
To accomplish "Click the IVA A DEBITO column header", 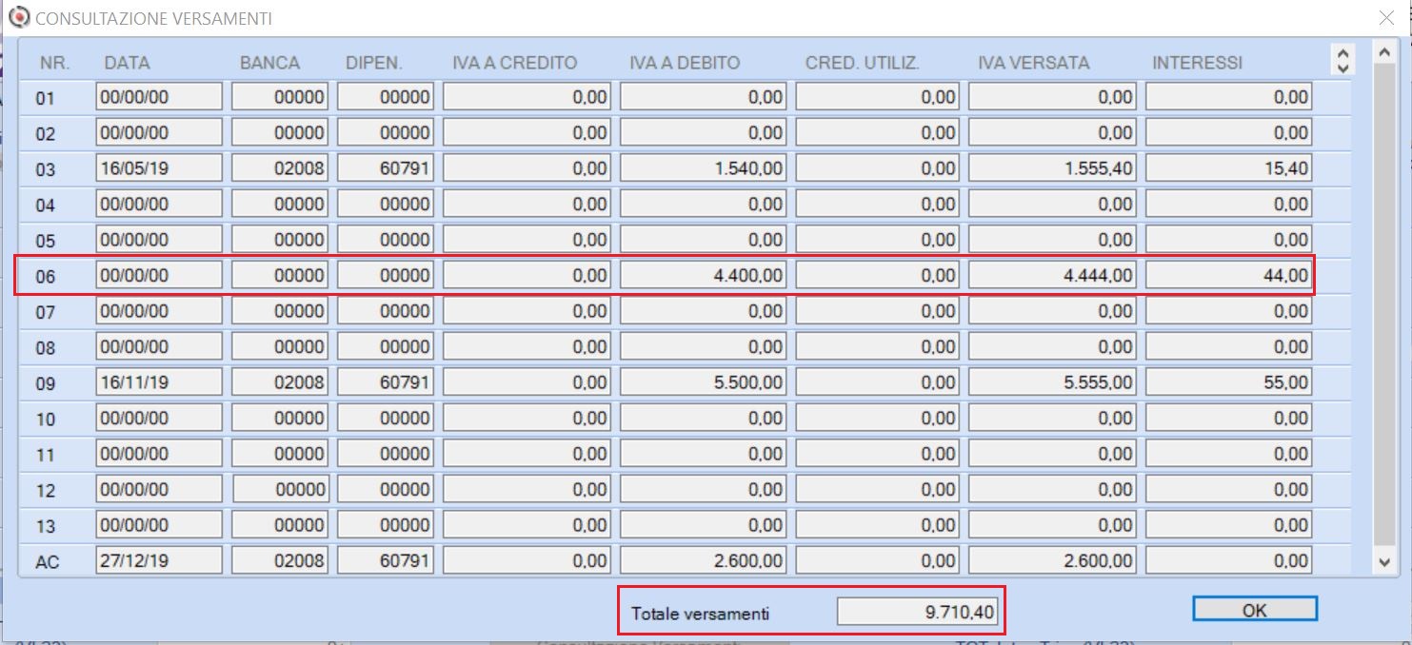I will tap(685, 63).
